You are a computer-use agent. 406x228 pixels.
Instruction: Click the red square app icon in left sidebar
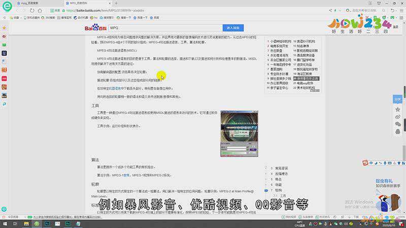pos(4,79)
